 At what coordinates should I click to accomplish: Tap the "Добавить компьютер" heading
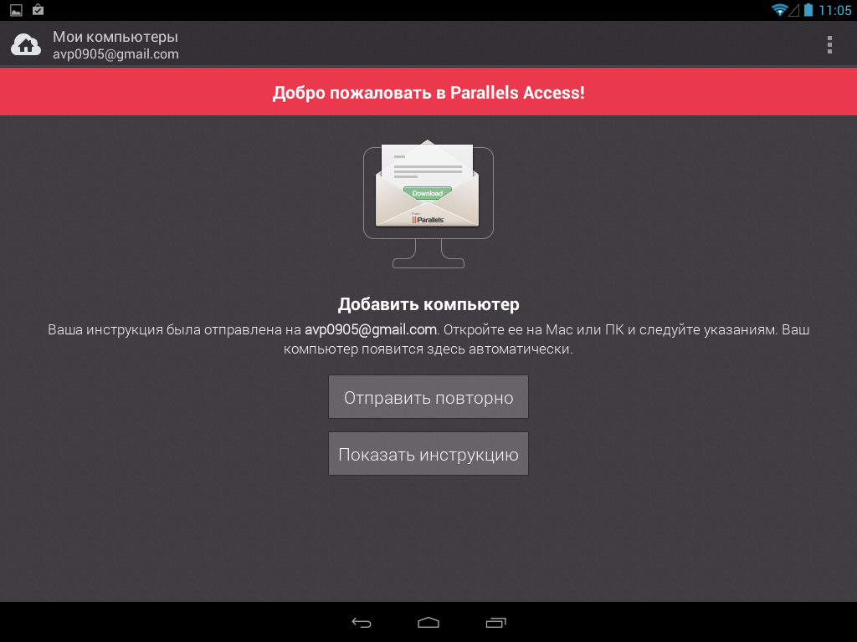tap(428, 304)
